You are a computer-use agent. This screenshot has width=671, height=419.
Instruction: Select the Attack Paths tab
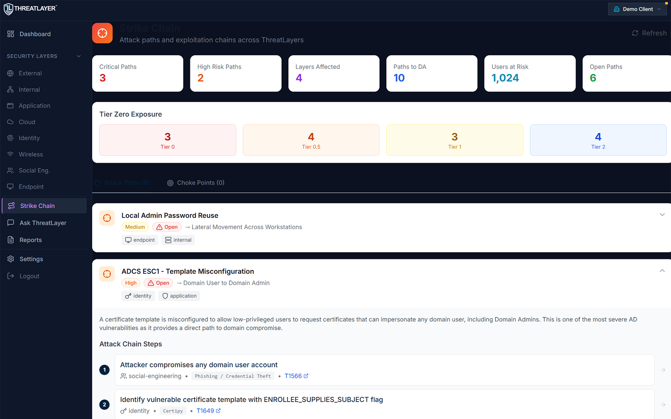coord(122,183)
